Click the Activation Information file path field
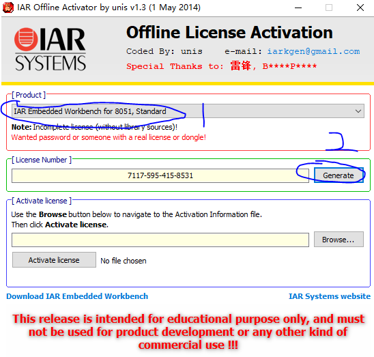This screenshot has width=374, height=357. pos(160,240)
